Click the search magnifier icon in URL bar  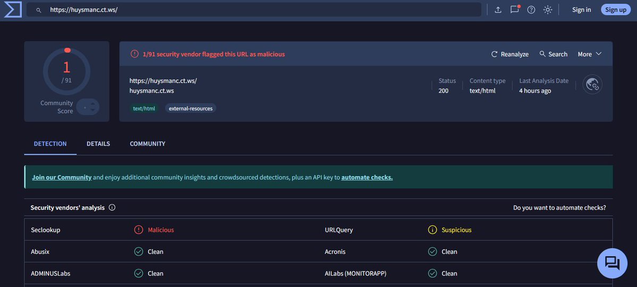tap(39, 10)
